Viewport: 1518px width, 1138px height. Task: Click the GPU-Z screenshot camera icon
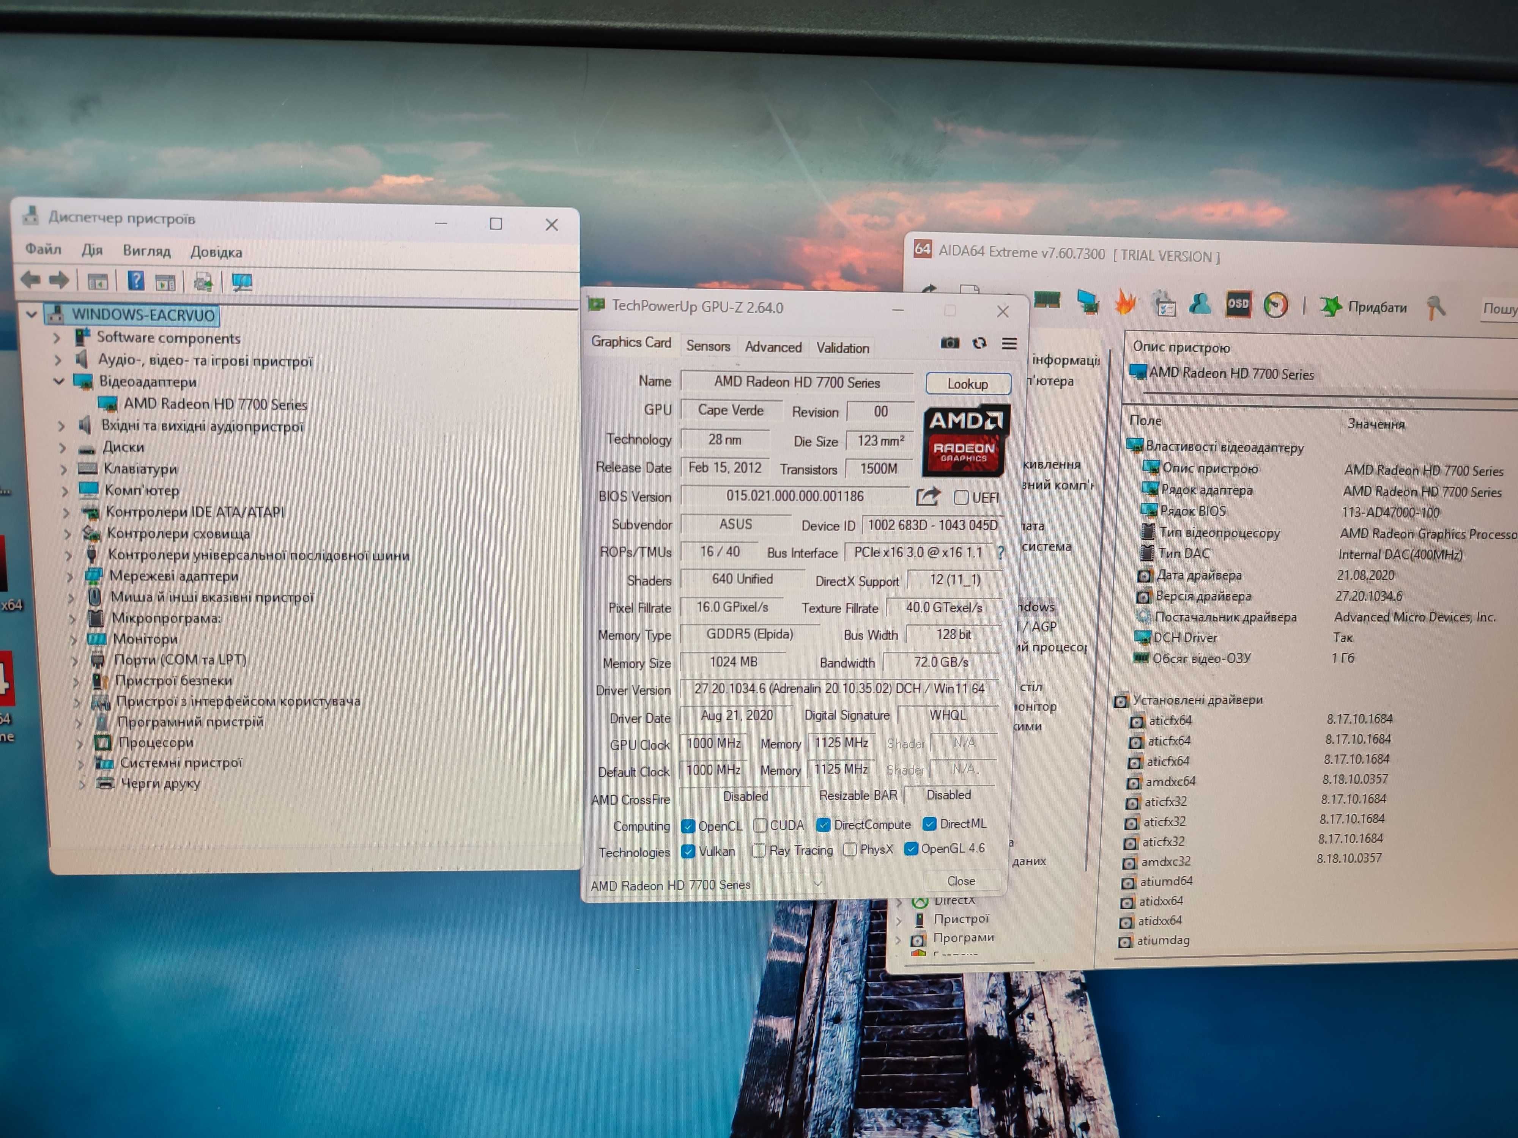(950, 342)
